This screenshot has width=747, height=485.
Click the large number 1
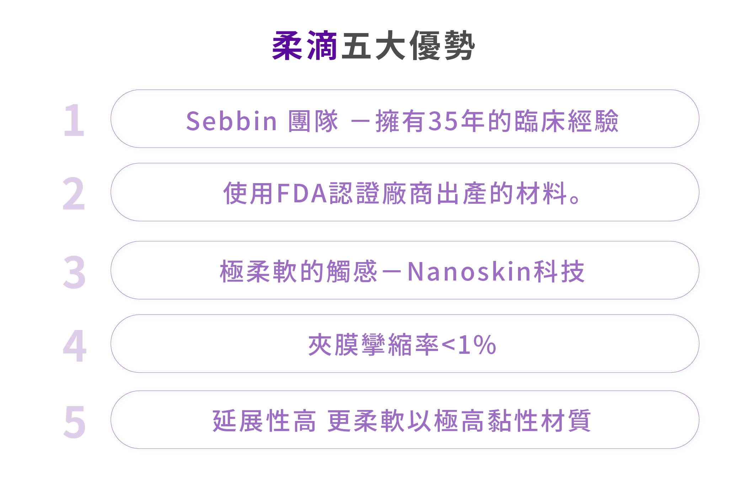tap(74, 120)
